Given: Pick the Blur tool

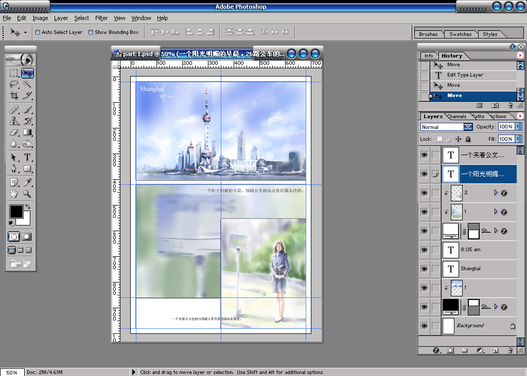Looking at the screenshot, I should coord(14,143).
